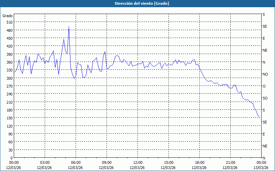
Task: Click the 03:00 time axis label
Action: pyautogui.click(x=45, y=162)
